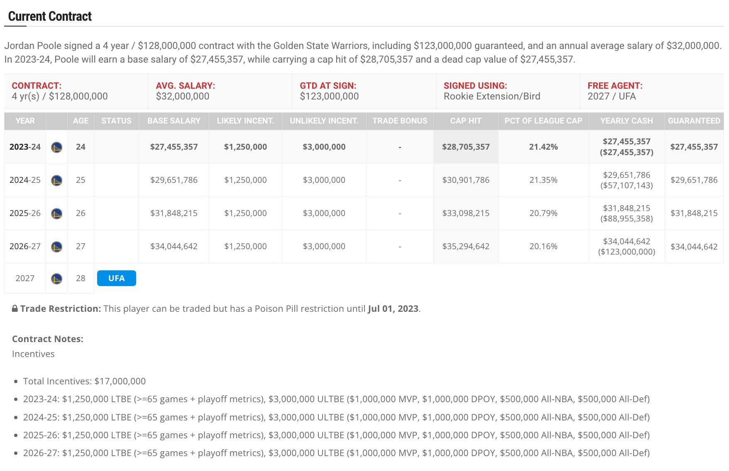729x471 pixels.
Task: Click the BASE SALARY column header
Action: point(174,121)
